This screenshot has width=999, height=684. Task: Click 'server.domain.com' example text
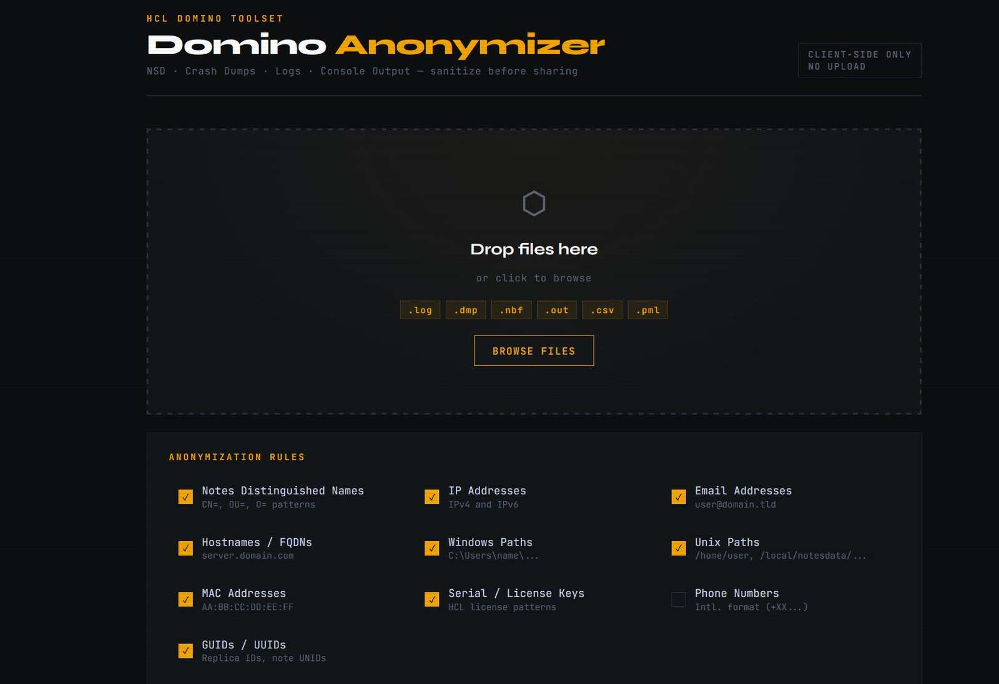(248, 556)
